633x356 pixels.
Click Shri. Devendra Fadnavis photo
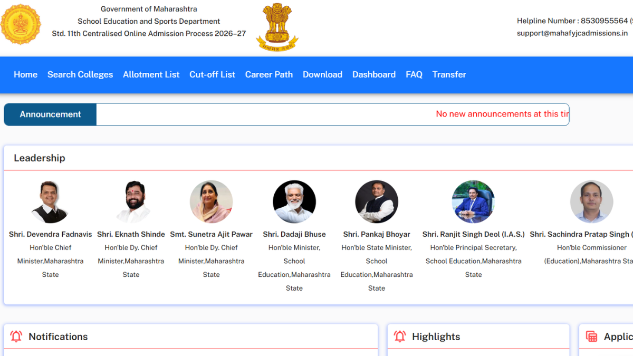pos(50,202)
